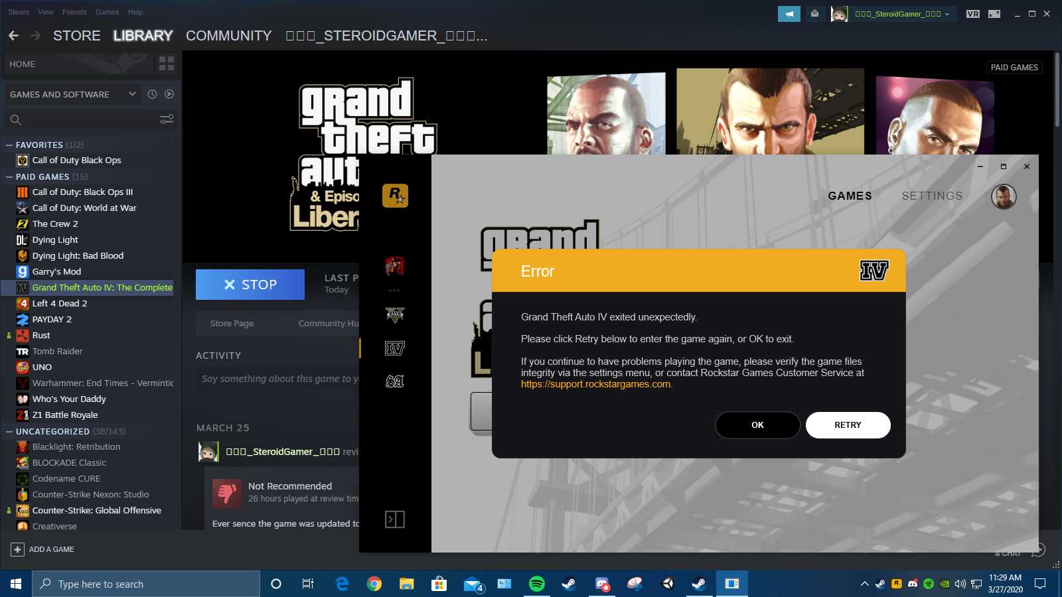Open Google Chrome from the taskbar
Screen dimensions: 1062x597
tap(374, 584)
